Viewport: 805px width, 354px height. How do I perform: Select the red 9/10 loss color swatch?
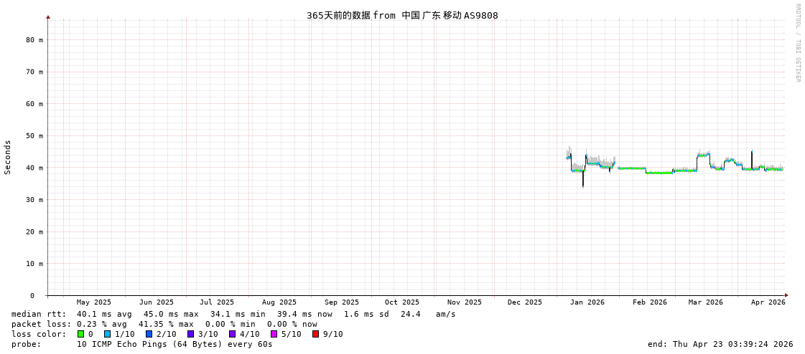pos(315,334)
